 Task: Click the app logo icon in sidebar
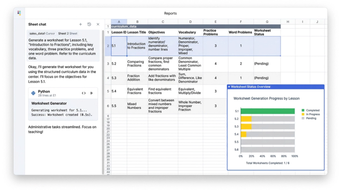(19, 13)
